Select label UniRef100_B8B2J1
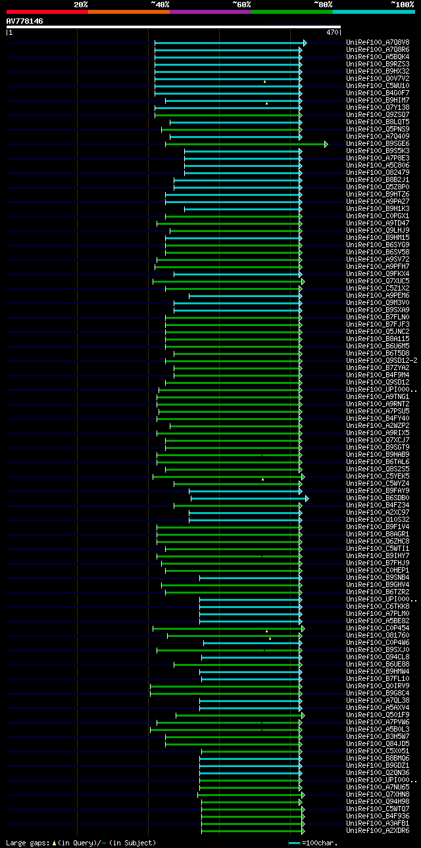 click(x=378, y=180)
